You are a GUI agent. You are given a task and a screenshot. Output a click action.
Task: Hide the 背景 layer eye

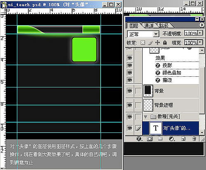[129, 91]
